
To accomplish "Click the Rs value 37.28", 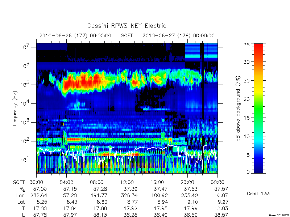I will [x=100, y=189].
